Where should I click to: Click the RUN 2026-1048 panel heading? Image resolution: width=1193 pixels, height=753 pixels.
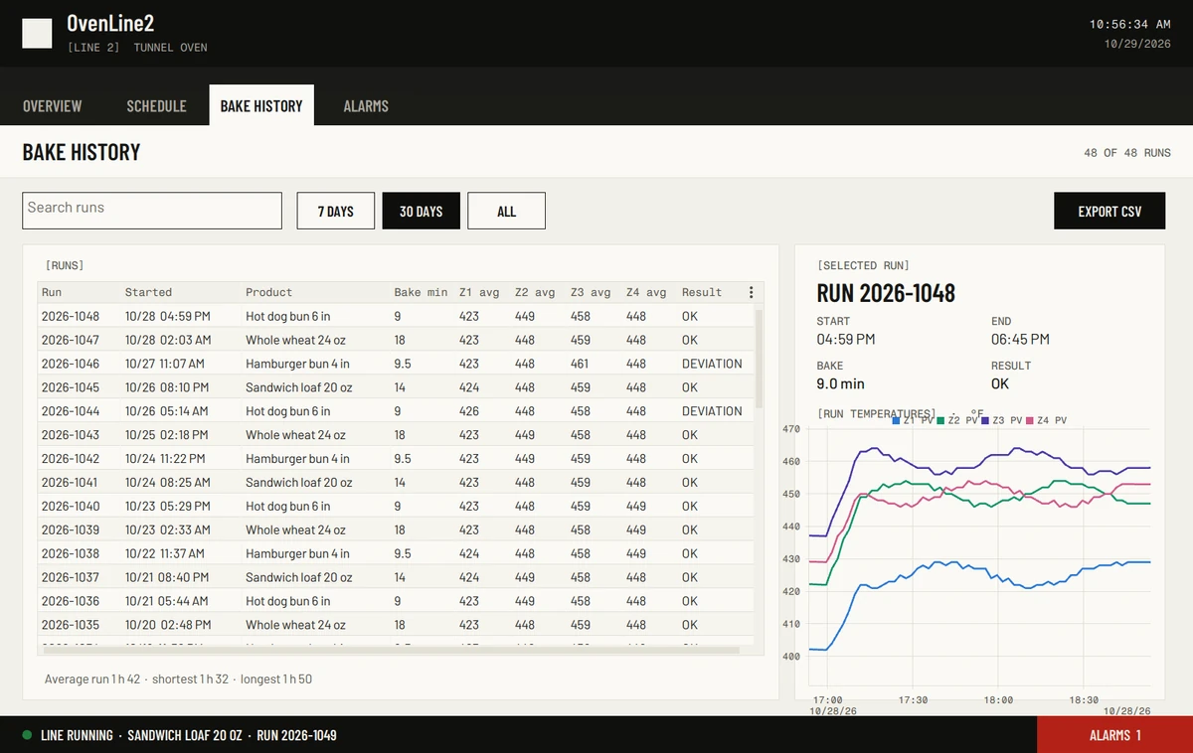coord(886,293)
